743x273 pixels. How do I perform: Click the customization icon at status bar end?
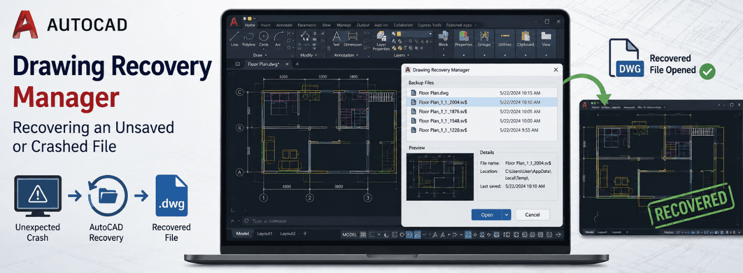pos(558,235)
